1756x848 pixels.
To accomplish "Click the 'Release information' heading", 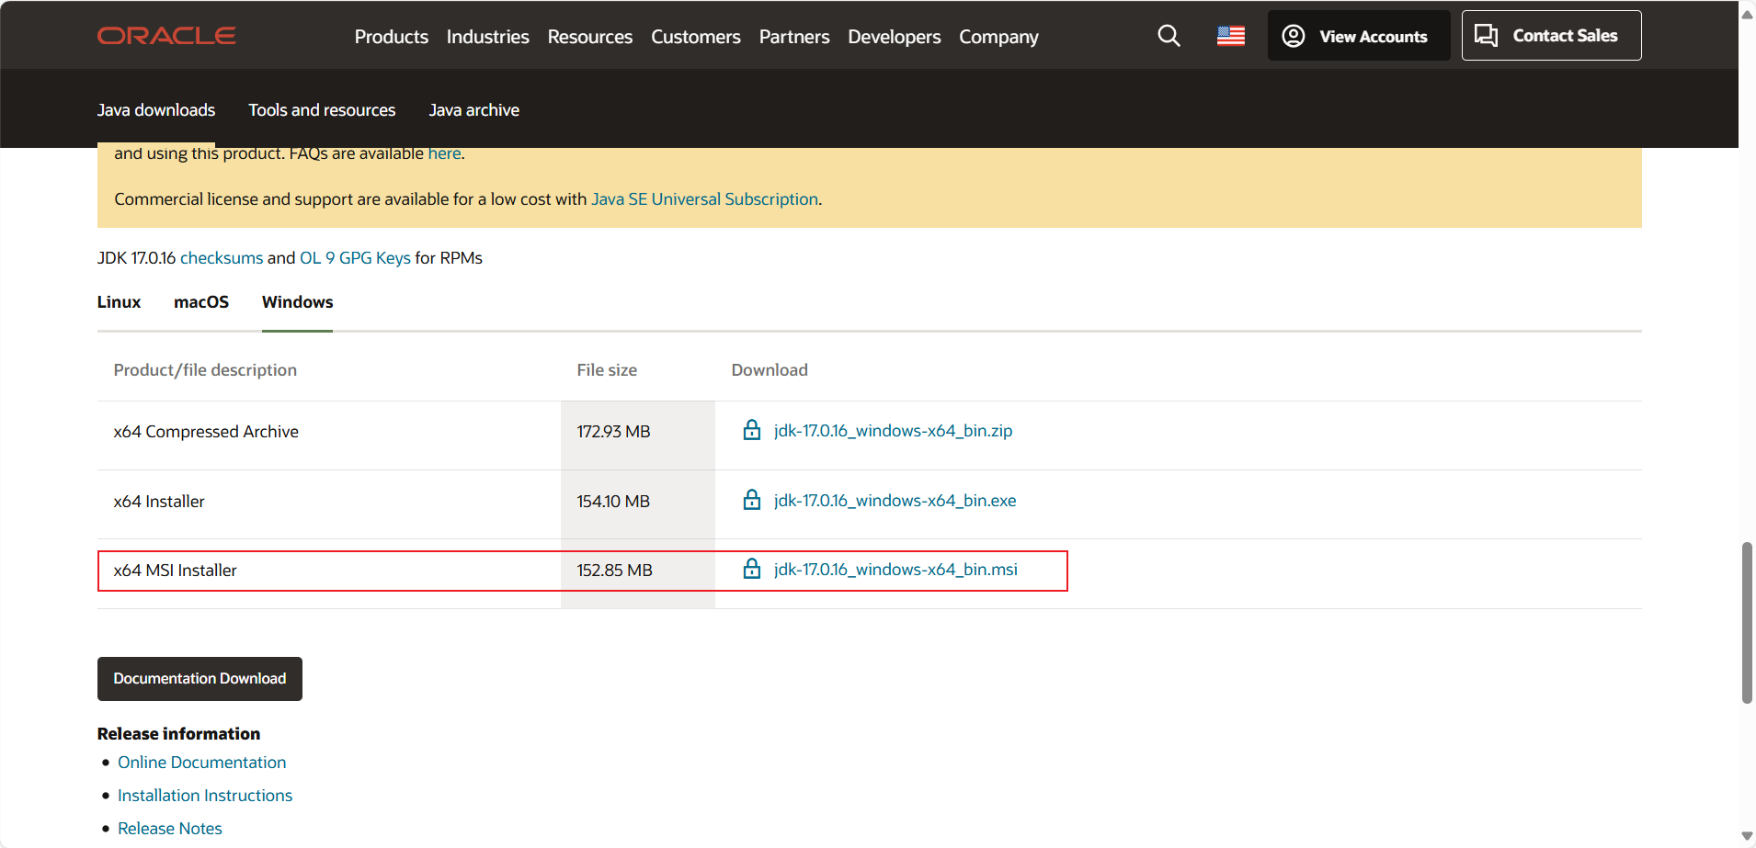I will point(178,734).
